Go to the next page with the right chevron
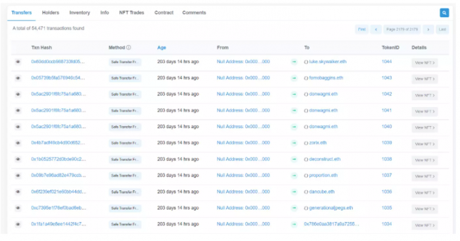 click(x=428, y=30)
